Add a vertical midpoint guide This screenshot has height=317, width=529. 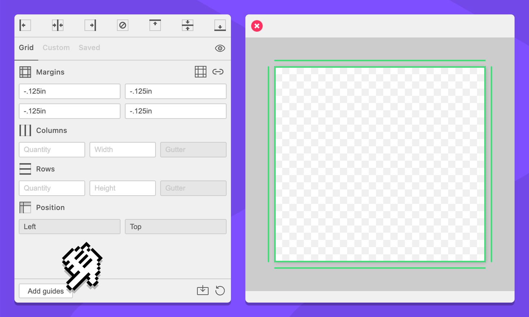click(58, 25)
